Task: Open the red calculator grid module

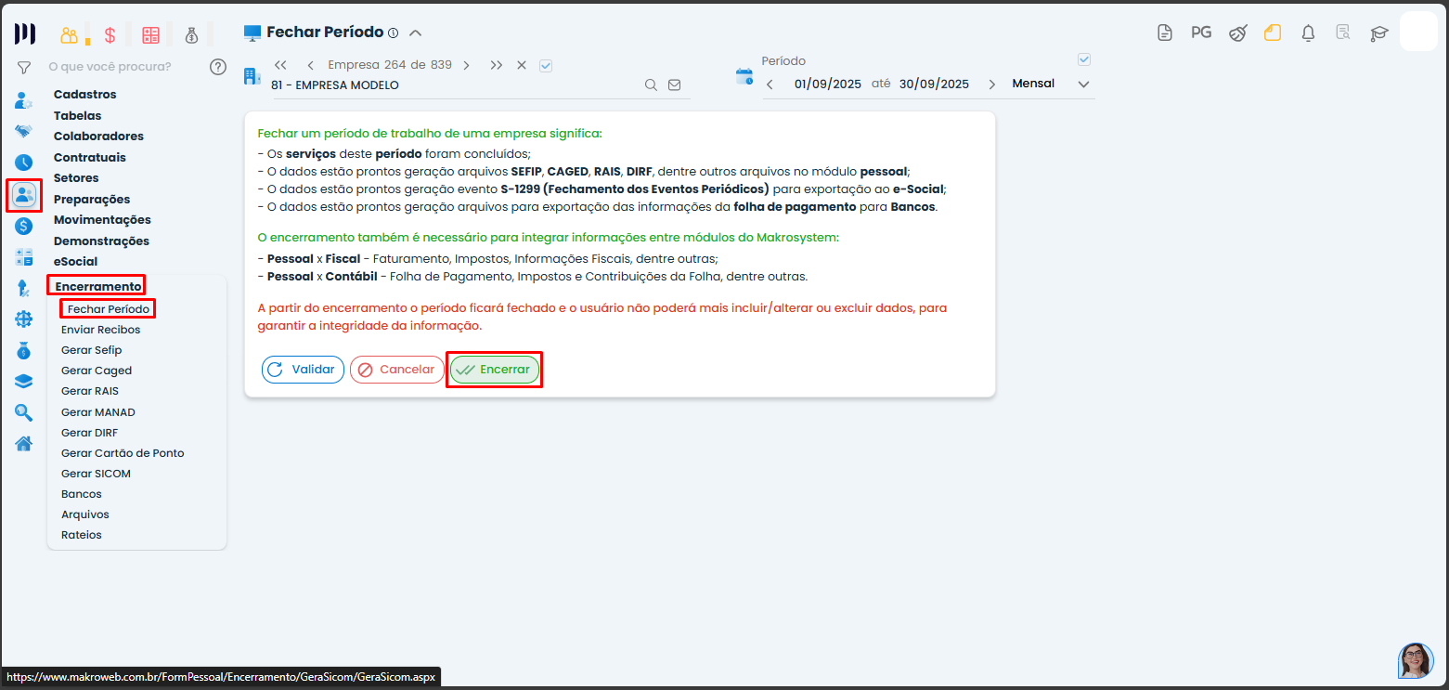Action: tap(150, 35)
